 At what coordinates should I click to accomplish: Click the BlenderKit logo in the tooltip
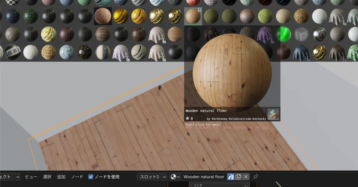tap(273, 114)
